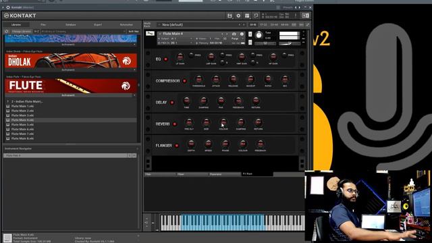Toggle the minimized view icon in Kontakt header

[256, 16]
